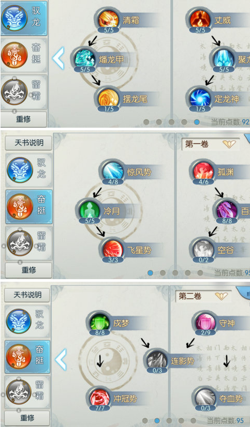Switch to 驭龙 tab in bottom panel

pyautogui.click(x=27, y=322)
